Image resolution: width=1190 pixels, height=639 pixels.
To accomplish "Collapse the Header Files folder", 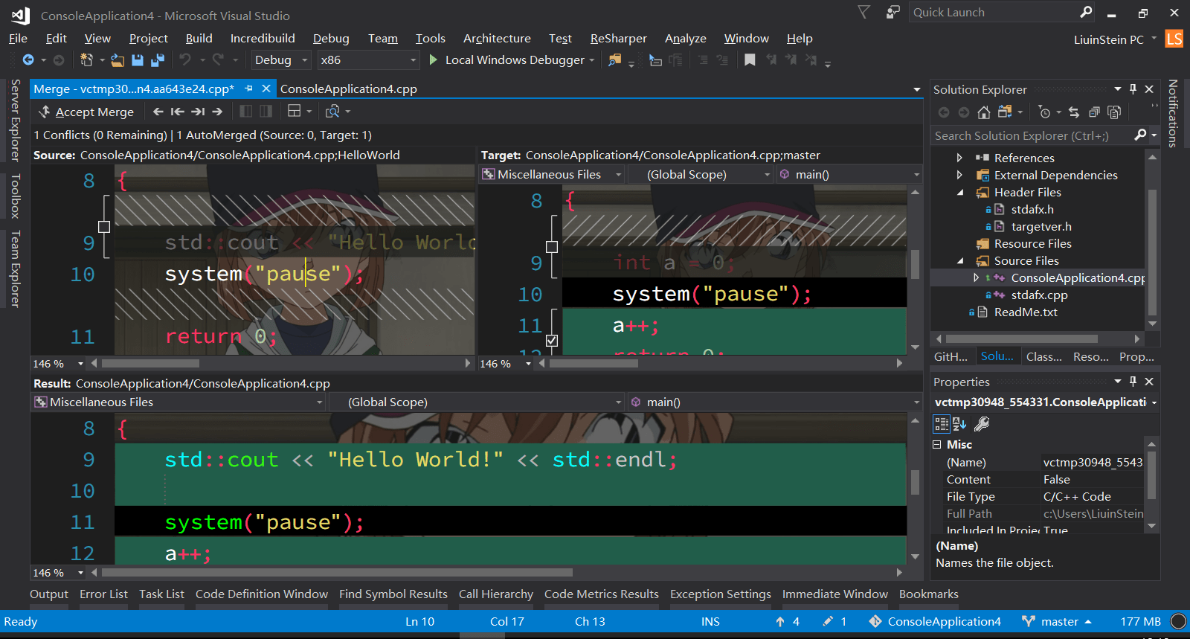I will [959, 193].
